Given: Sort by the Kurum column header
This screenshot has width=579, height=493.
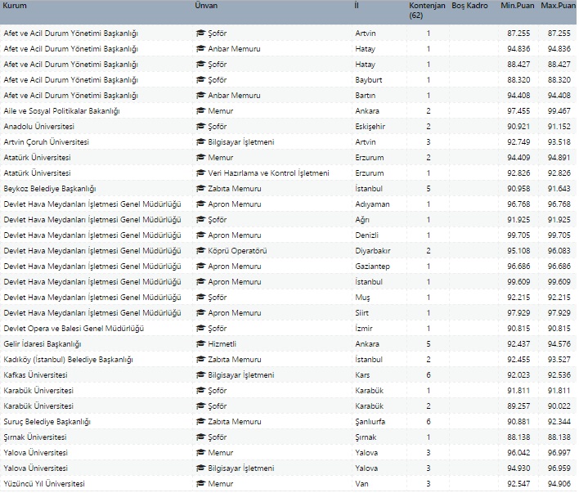Looking at the screenshot, I should click(15, 6).
